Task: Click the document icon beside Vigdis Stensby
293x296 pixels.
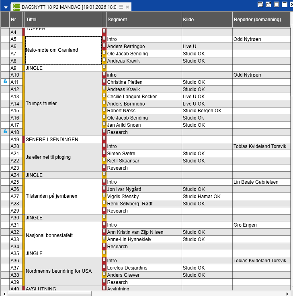Action: pos(104,196)
